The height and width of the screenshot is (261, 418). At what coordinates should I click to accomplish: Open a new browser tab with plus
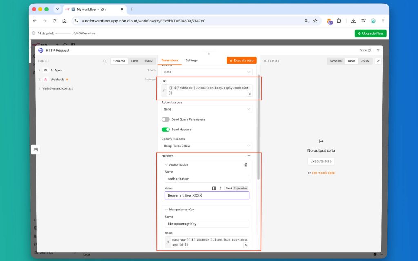[x=132, y=9]
